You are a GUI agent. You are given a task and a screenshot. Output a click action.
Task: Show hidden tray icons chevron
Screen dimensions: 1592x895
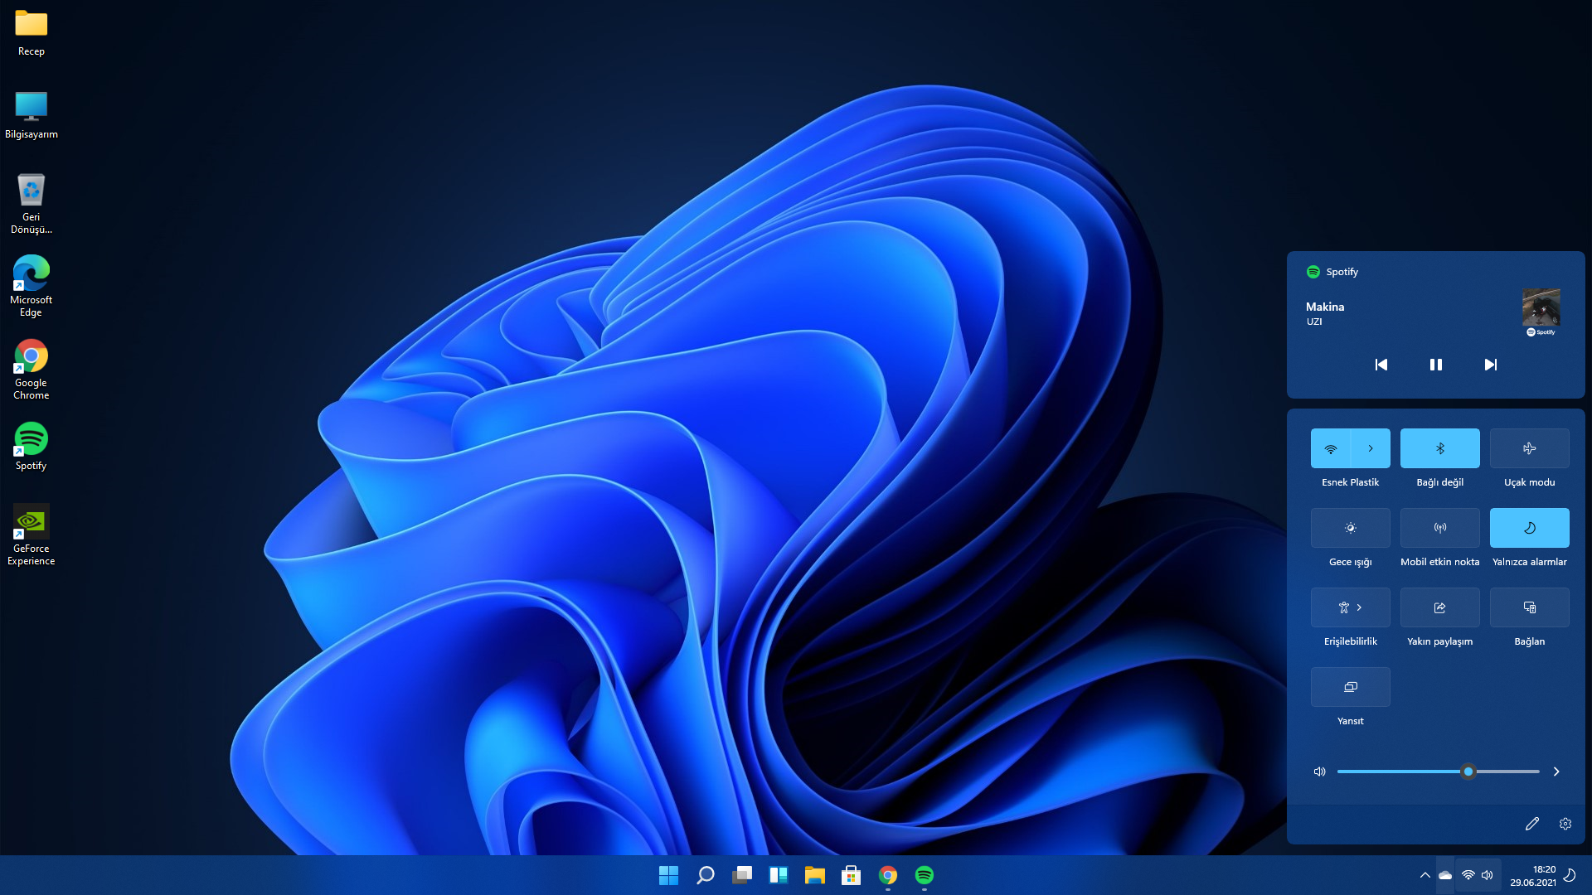(1425, 875)
